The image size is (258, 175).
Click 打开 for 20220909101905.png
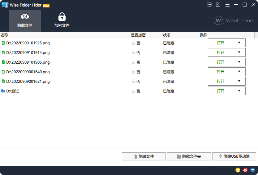coord(221,62)
